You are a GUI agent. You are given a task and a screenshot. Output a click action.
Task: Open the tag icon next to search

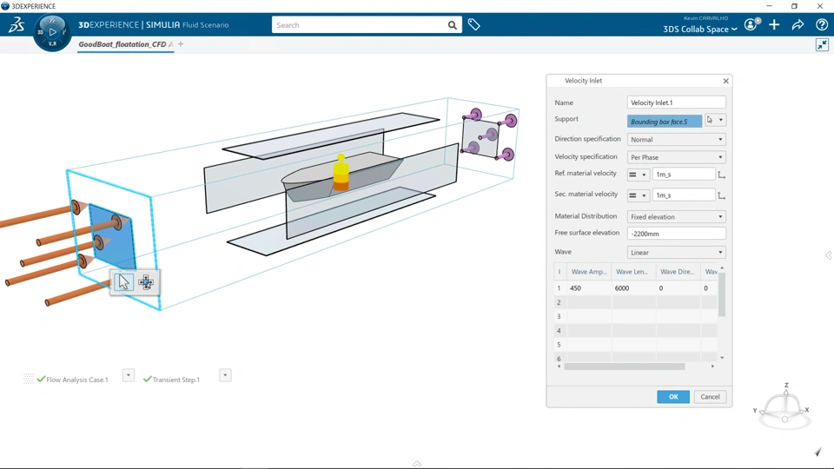(474, 24)
